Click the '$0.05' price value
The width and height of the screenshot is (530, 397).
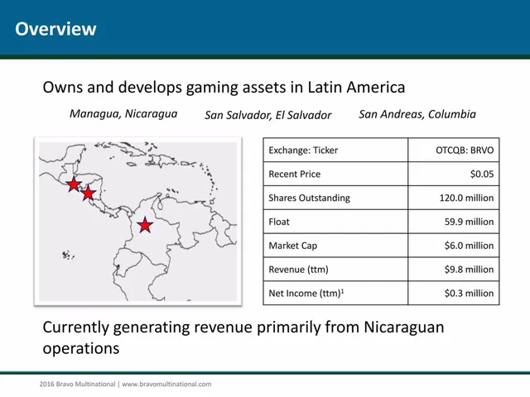point(482,175)
